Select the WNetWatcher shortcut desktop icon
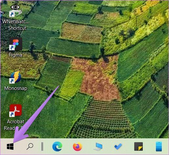 15,10
